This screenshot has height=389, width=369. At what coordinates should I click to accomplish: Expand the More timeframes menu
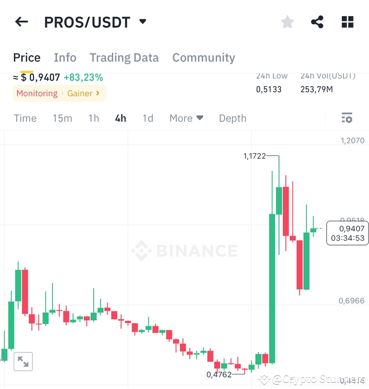click(186, 118)
